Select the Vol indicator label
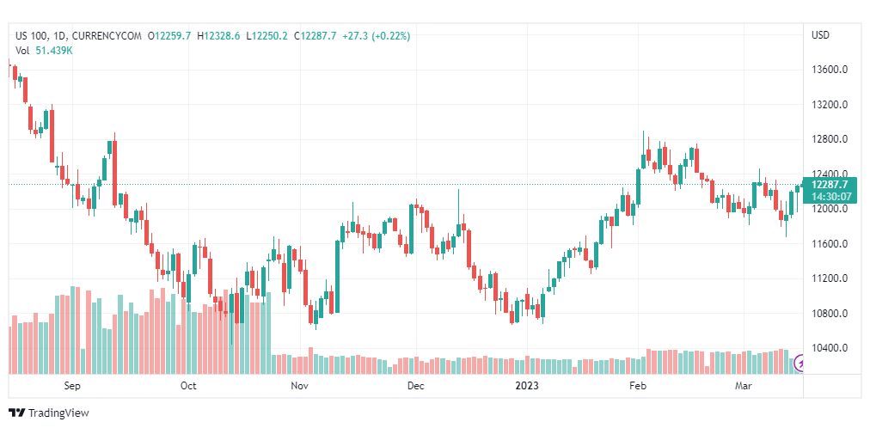Image resolution: width=870 pixels, height=428 pixels. point(22,51)
